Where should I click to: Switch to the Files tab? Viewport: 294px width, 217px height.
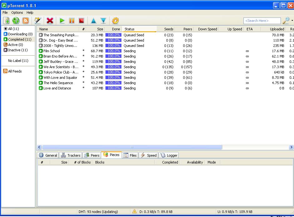point(130,155)
